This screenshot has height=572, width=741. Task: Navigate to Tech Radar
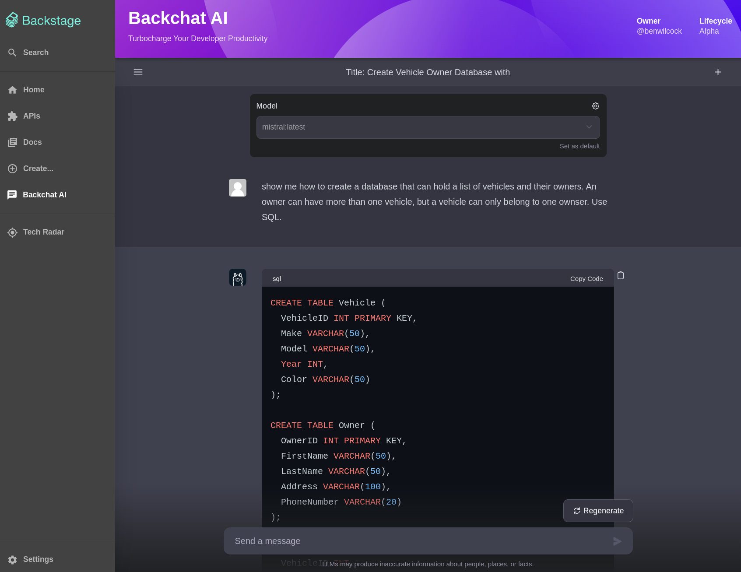tap(57, 232)
